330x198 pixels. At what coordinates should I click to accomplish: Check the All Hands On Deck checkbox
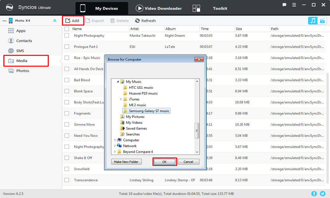(x=67, y=69)
